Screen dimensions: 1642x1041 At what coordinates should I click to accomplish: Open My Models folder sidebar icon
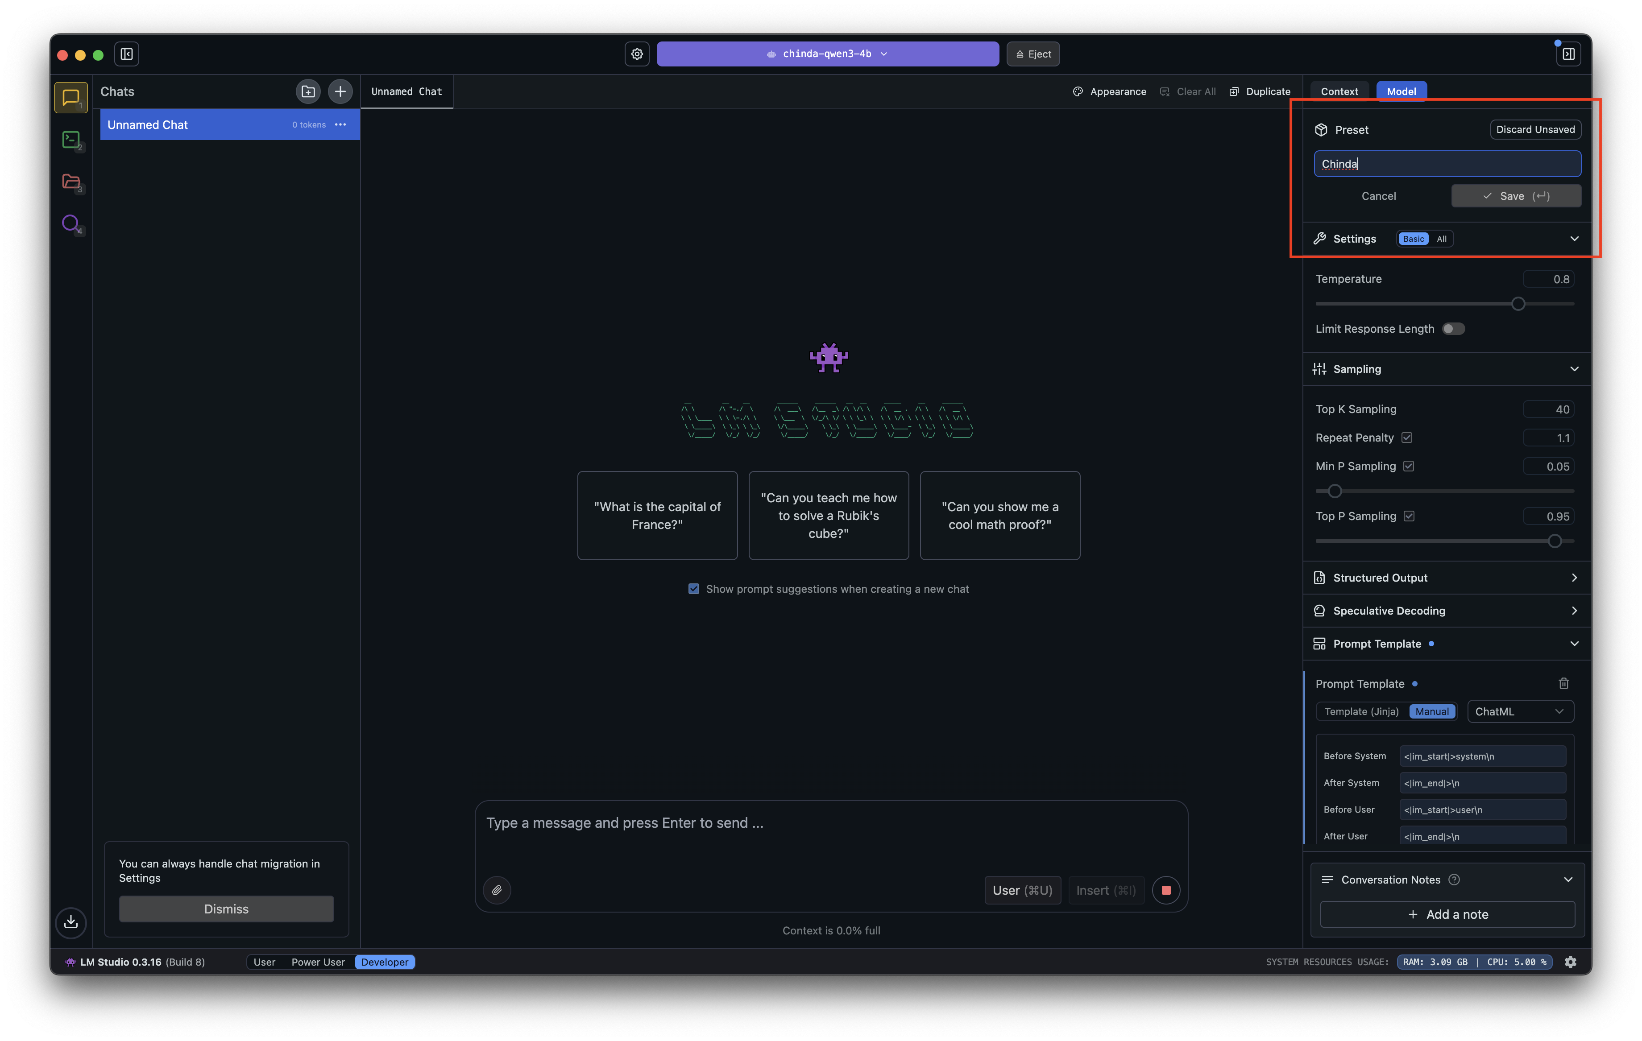(x=71, y=182)
